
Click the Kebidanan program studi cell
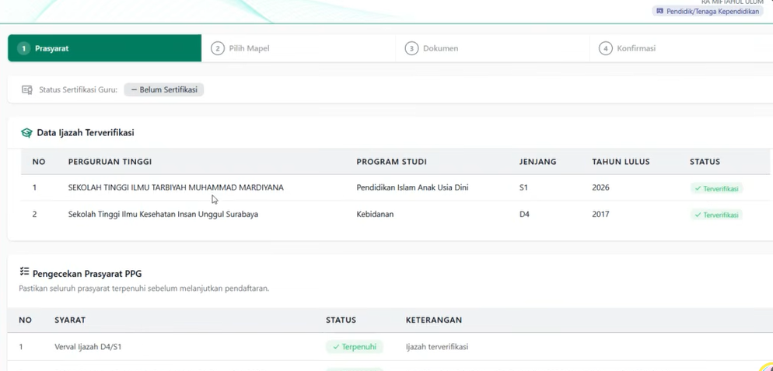(x=375, y=214)
